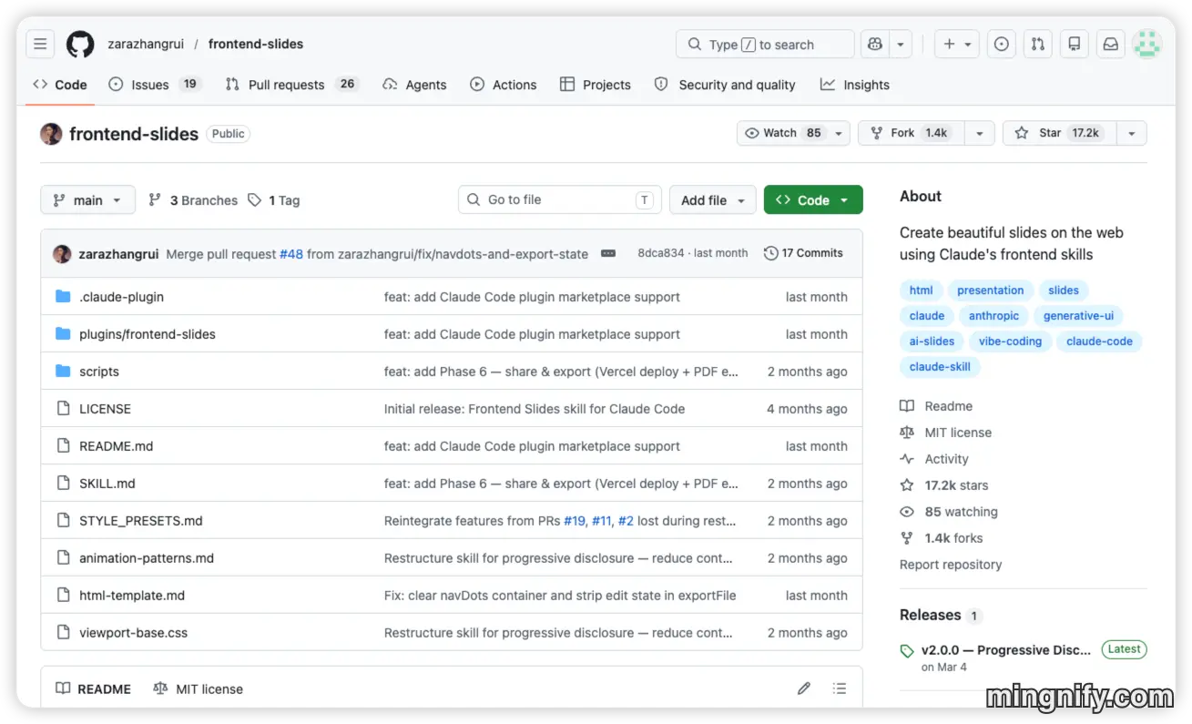Open the v2.0.0 Progressive Disclosure release
The height and width of the screenshot is (724, 1192).
[x=1006, y=650]
